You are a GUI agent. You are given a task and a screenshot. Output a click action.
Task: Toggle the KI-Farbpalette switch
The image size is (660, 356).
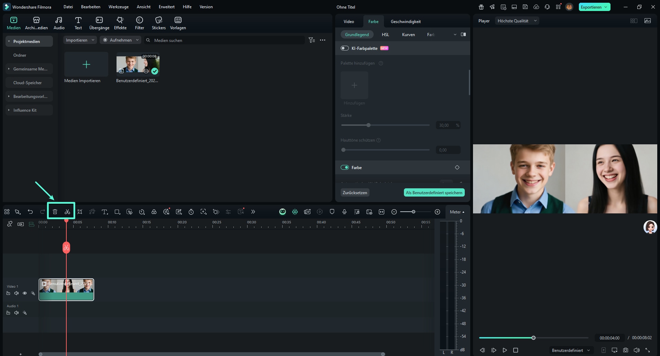click(x=344, y=48)
